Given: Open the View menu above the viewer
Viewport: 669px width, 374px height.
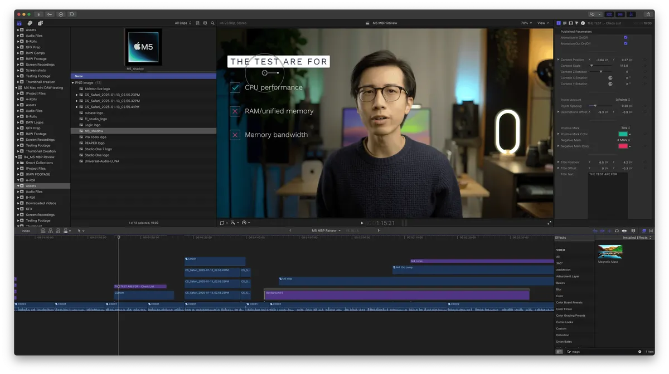Looking at the screenshot, I should (542, 23).
